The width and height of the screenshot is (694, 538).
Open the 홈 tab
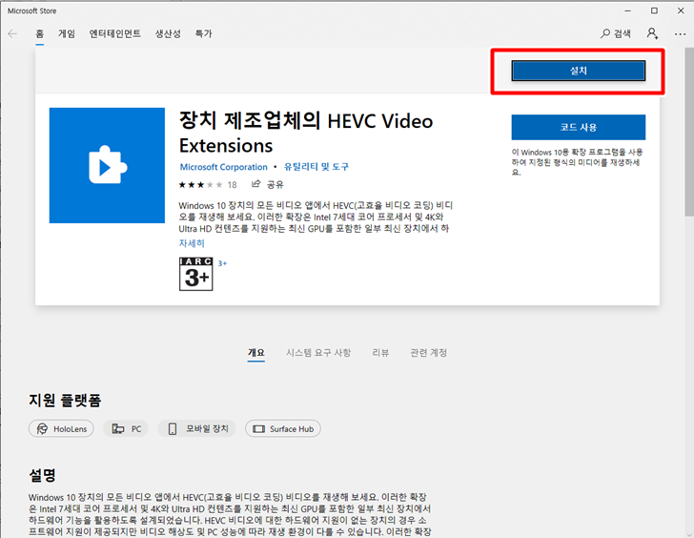point(40,33)
